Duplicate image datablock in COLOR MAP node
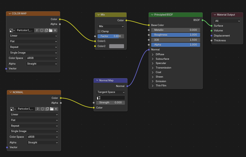Screen dimensions: 246x157 [46, 30]
